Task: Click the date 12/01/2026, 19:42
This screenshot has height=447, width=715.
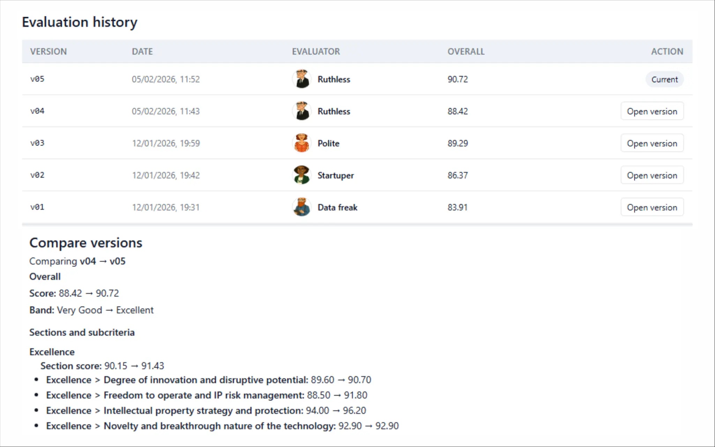Action: (166, 176)
